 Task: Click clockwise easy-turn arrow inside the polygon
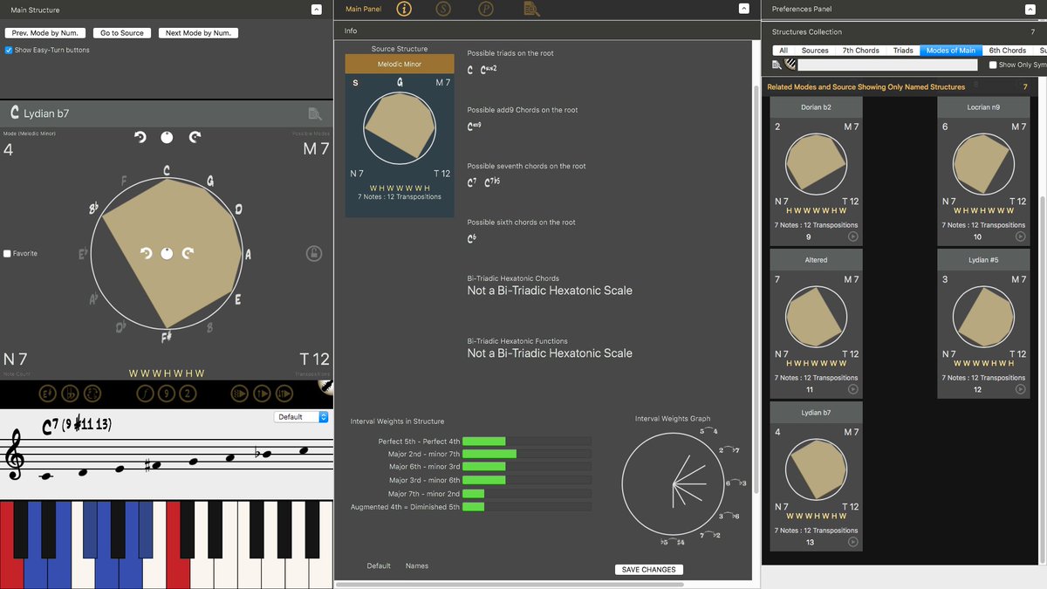click(x=188, y=253)
